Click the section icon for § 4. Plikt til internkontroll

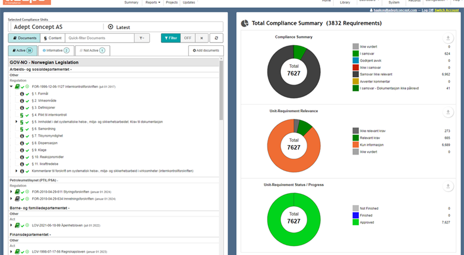(21, 115)
